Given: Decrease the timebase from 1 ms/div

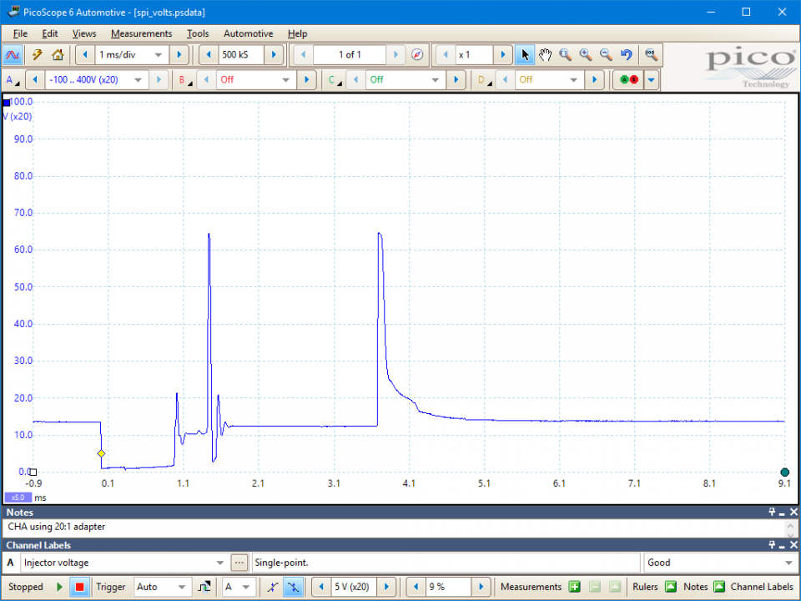Looking at the screenshot, I should (85, 55).
